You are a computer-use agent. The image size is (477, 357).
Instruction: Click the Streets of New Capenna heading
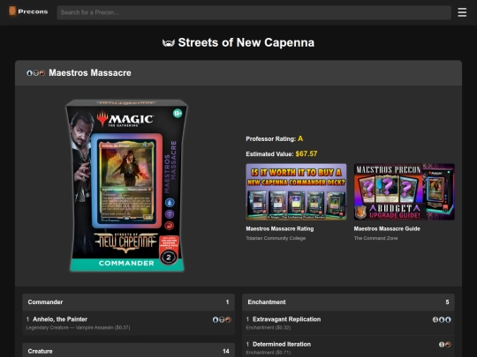point(246,43)
